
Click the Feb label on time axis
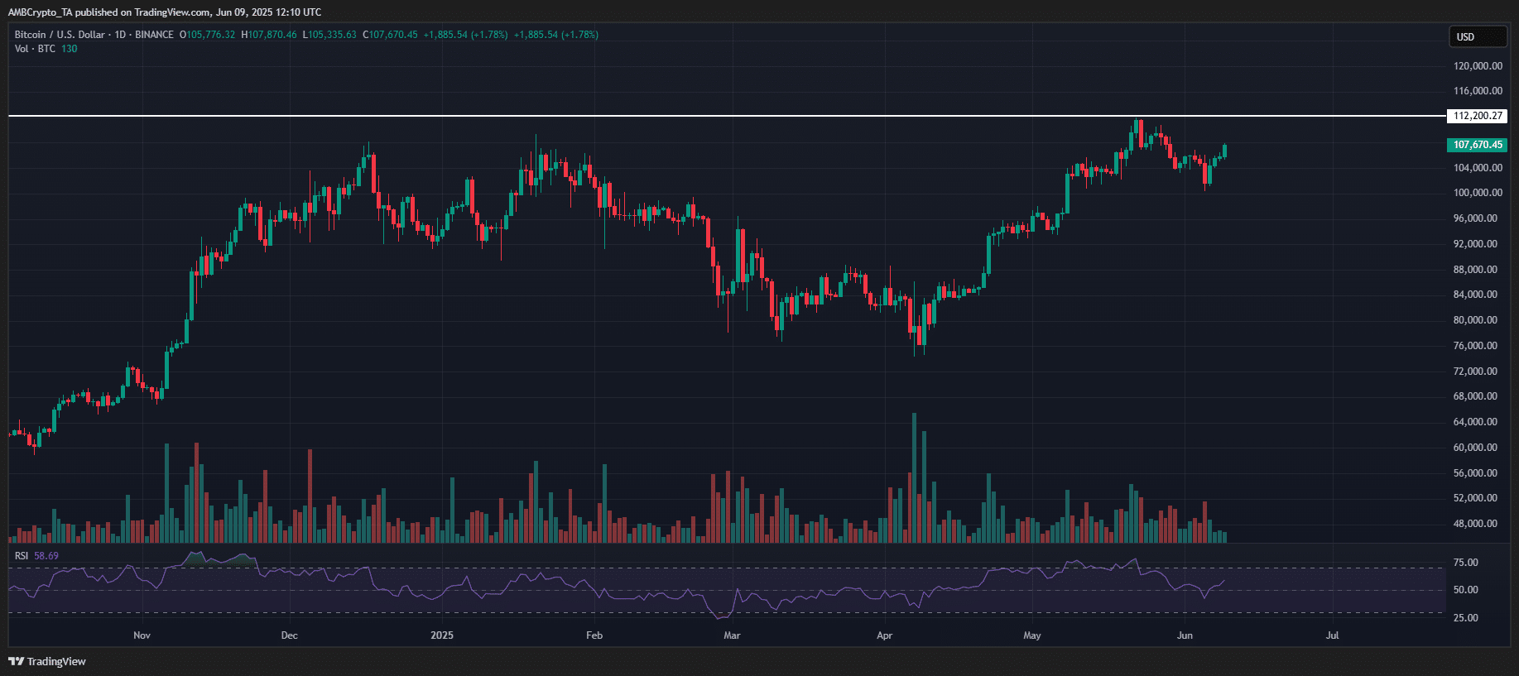pyautogui.click(x=594, y=635)
